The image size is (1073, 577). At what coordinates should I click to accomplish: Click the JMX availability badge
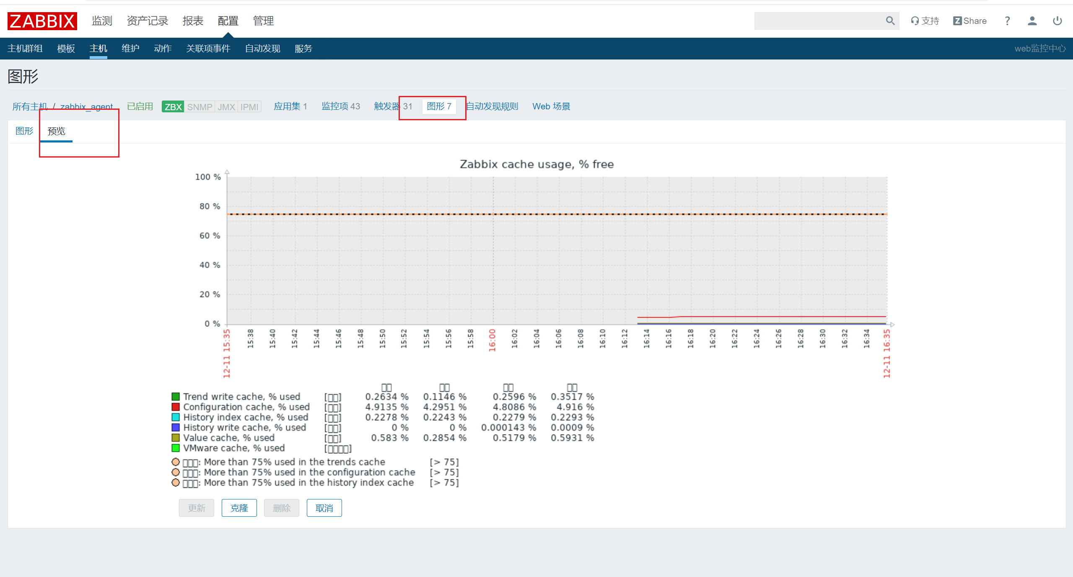pos(226,107)
